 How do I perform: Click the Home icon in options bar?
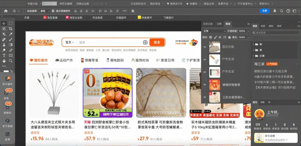(x=6, y=11)
